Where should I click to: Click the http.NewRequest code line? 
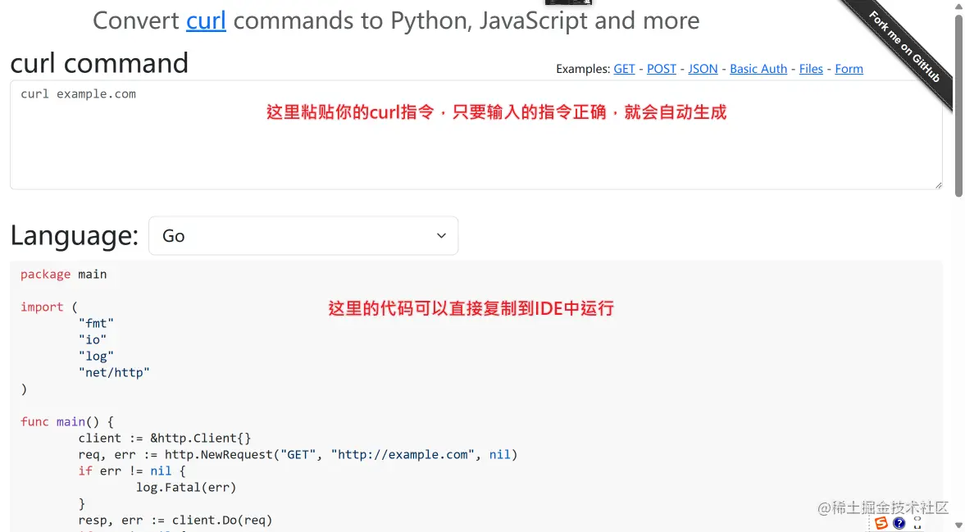point(298,454)
